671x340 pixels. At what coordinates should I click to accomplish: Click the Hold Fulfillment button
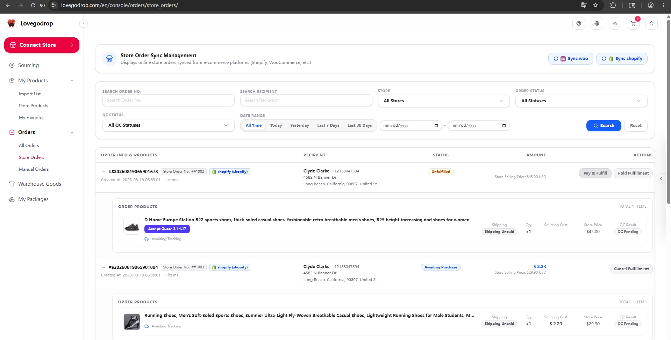pos(633,173)
